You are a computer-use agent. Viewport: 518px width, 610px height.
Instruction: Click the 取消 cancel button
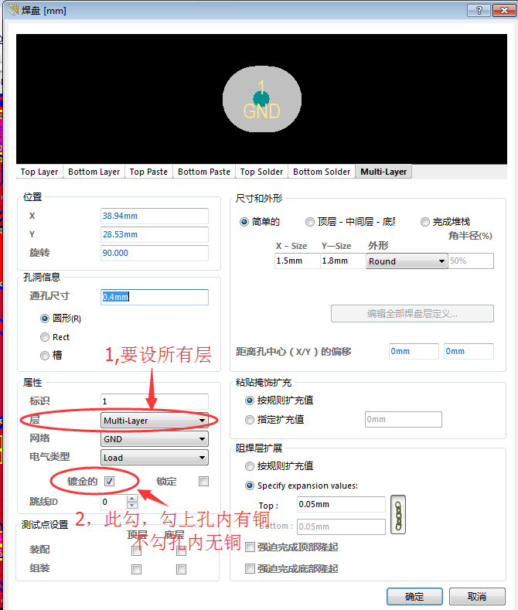point(477,597)
